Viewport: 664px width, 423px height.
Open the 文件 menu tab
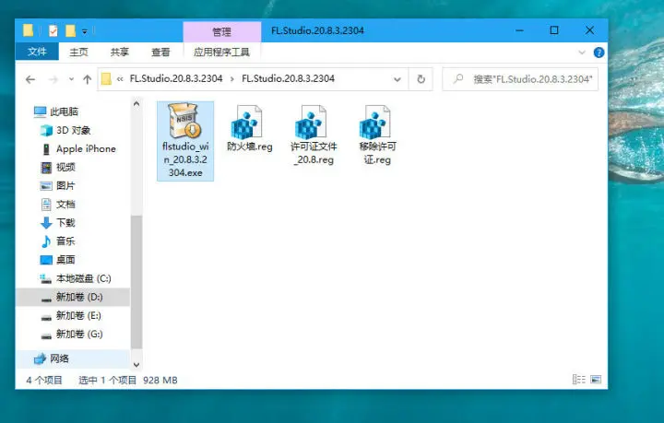37,52
